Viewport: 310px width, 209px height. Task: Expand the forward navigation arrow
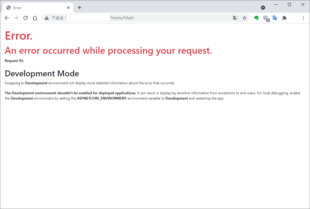(x=16, y=18)
